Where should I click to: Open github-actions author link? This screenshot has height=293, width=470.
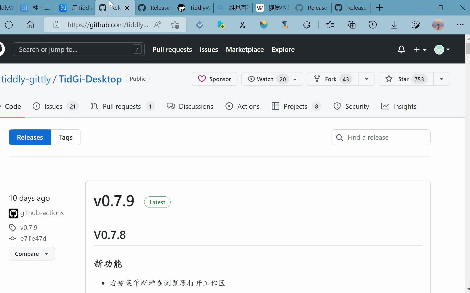(42, 213)
